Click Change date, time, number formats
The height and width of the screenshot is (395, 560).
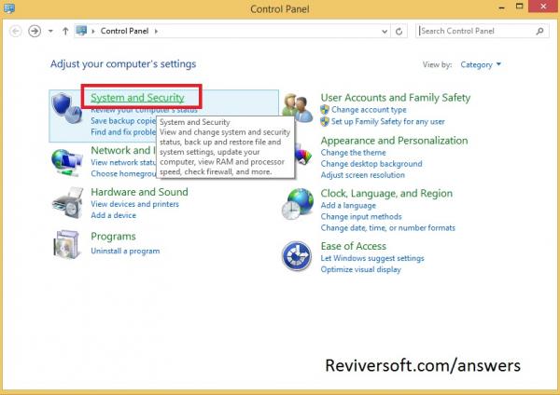[388, 228]
